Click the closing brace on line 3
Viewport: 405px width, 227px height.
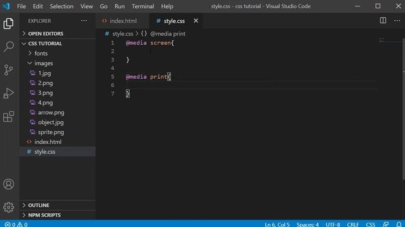[x=128, y=60]
